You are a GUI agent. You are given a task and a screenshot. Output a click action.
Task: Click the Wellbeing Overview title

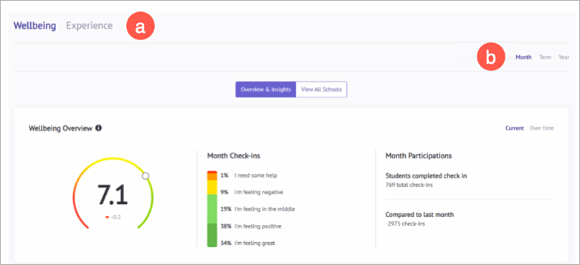pos(60,128)
